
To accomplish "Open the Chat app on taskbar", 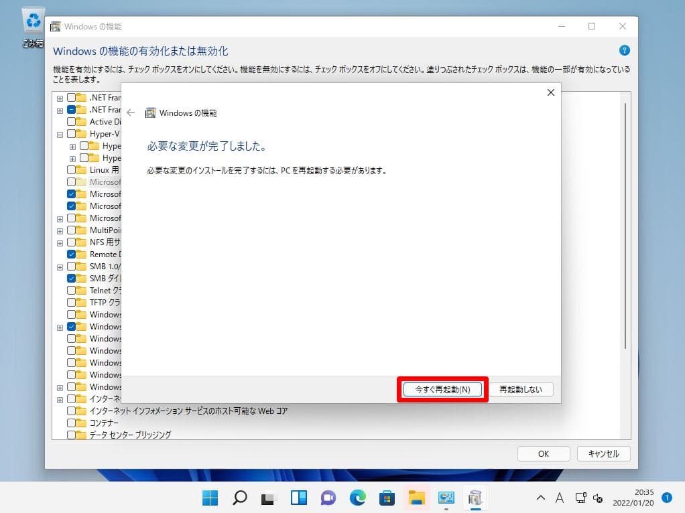I will pos(328,498).
